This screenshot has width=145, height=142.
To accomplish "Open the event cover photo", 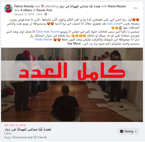I will point(72,85).
